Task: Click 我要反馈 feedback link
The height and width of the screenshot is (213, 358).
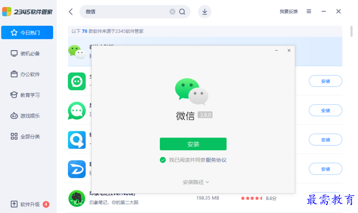Action: 288,11
